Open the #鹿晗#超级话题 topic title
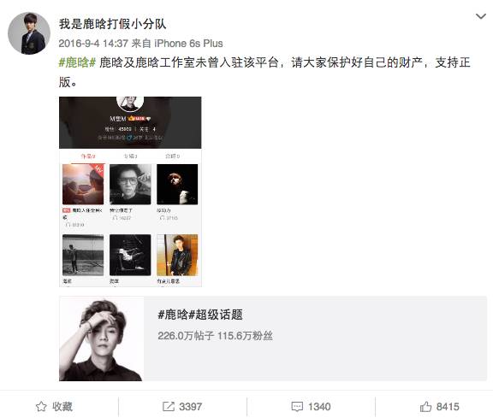 tap(200, 315)
